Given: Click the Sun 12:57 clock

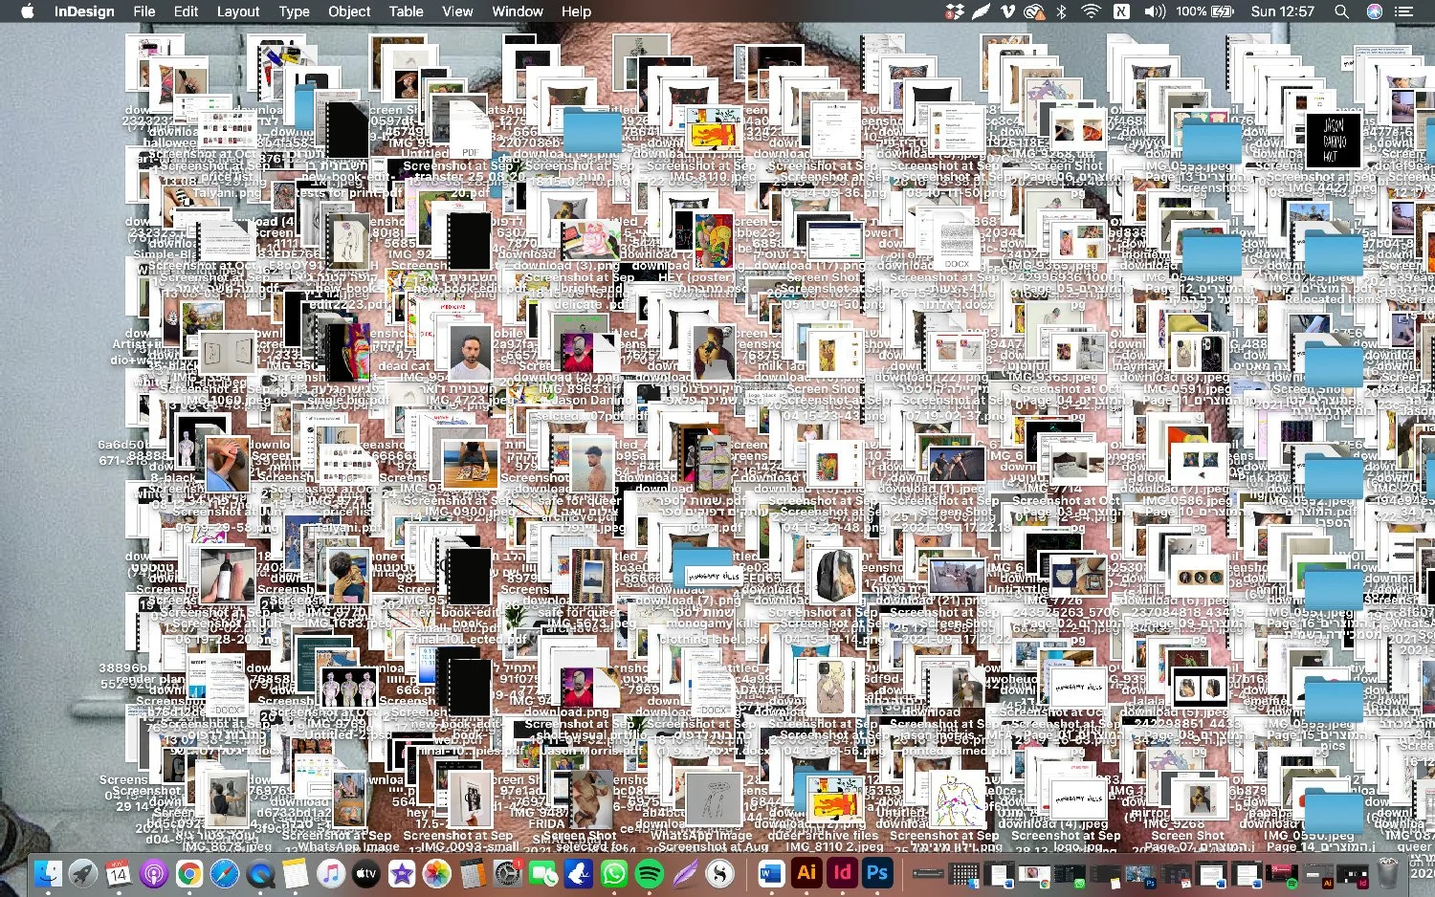Looking at the screenshot, I should 1283,11.
